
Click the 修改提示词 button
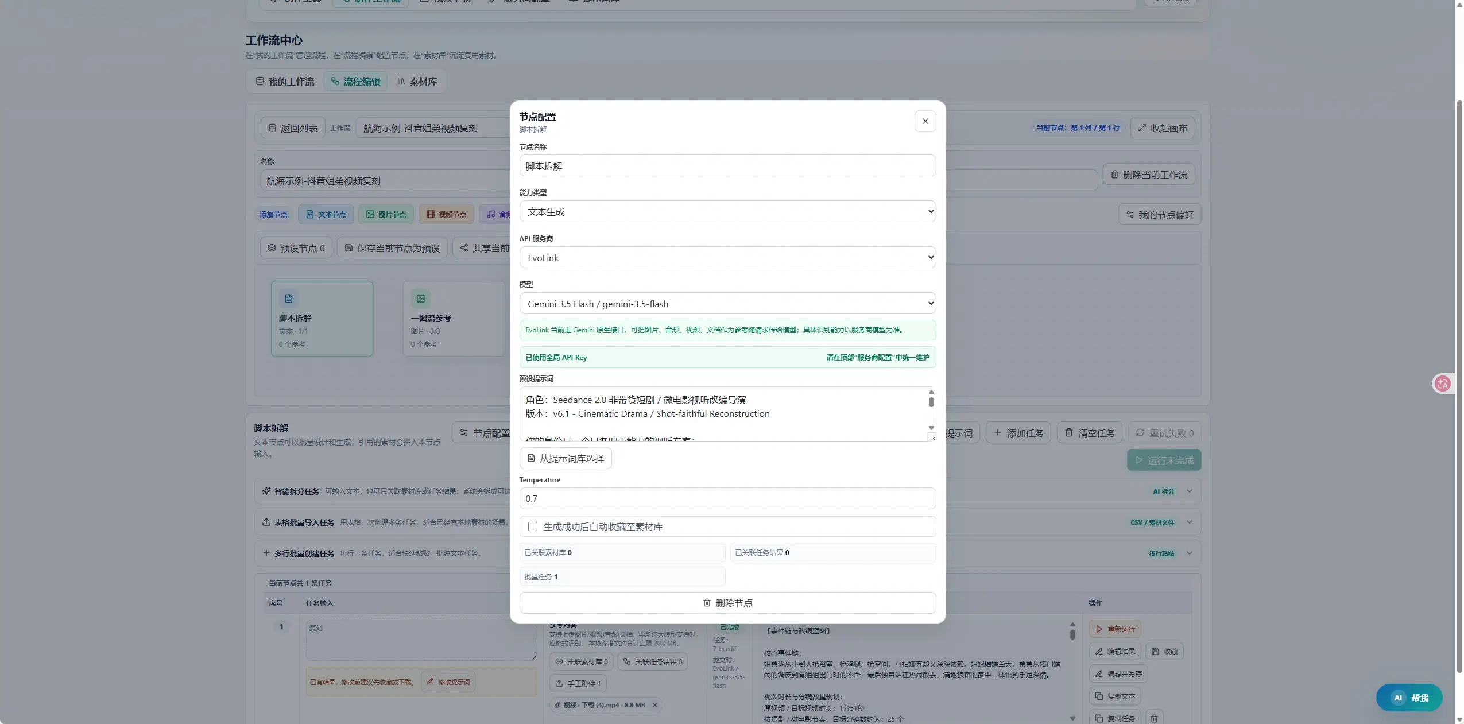click(448, 682)
